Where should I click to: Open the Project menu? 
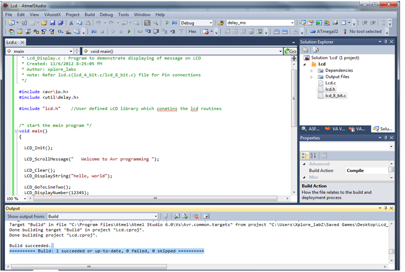[72, 14]
